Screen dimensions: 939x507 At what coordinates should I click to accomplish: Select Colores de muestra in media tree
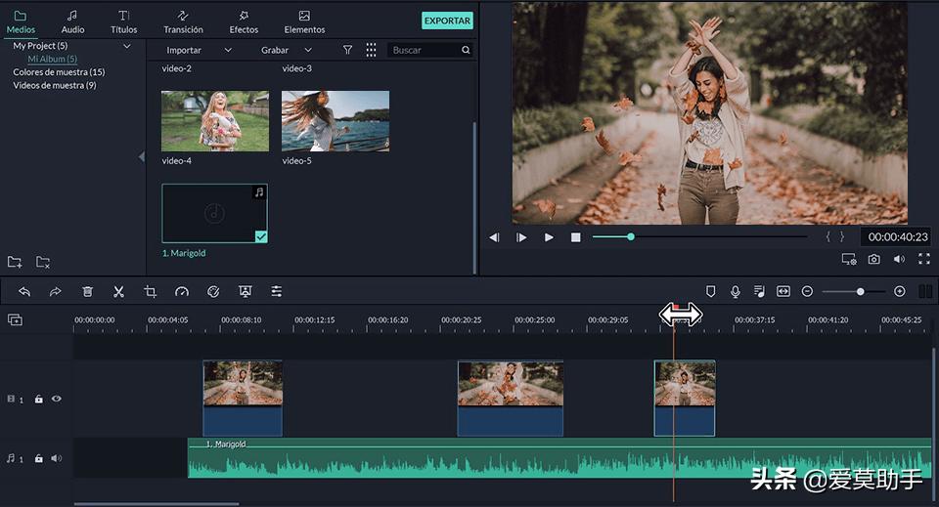pyautogui.click(x=59, y=72)
